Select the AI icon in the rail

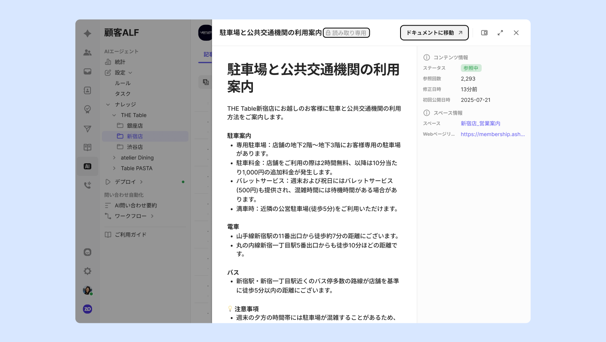87,166
